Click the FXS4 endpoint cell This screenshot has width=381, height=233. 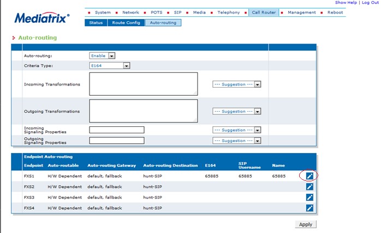[x=29, y=208]
